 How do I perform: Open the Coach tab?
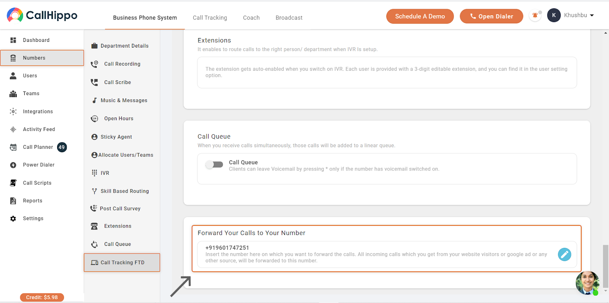251,18
